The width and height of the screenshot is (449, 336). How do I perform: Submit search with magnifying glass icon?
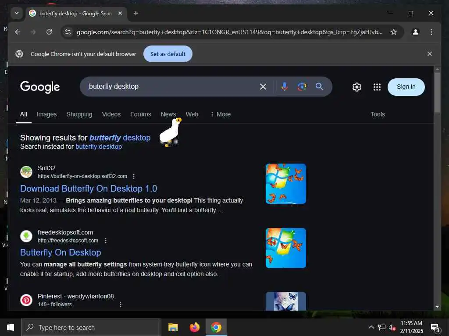click(319, 87)
